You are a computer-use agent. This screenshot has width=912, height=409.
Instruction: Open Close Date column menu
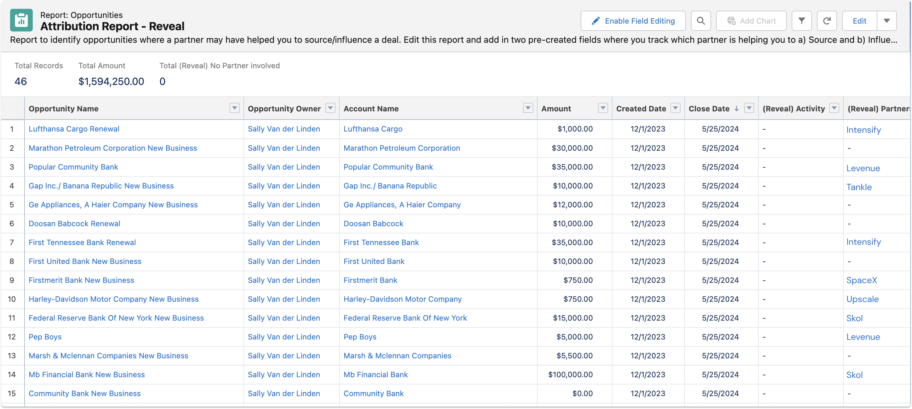[749, 108]
